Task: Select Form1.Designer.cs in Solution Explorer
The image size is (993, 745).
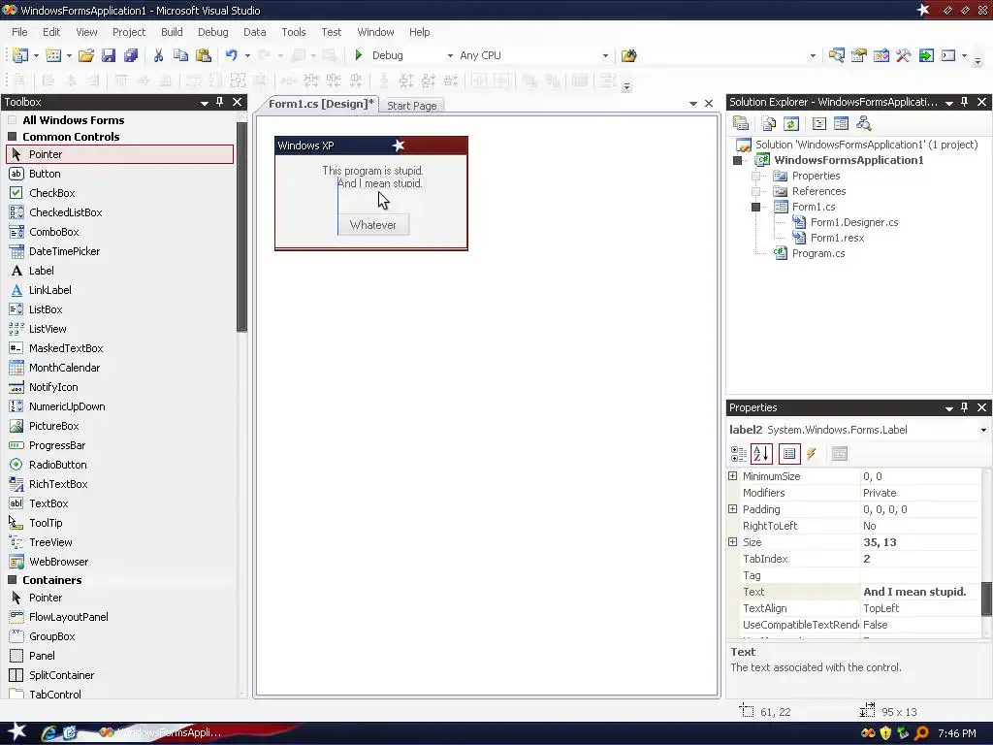Action: coord(854,222)
